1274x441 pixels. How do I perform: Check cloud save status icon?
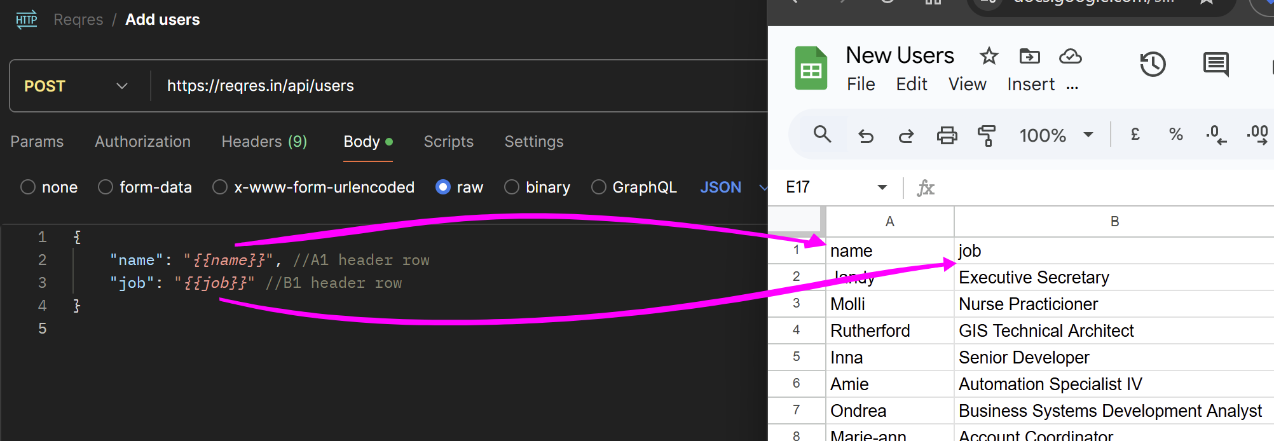pyautogui.click(x=1071, y=56)
